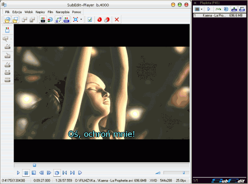The height and width of the screenshot is (184, 248).
Task: Click the first greyed ABC icon below the magnifier
Action: (x=7, y=47)
